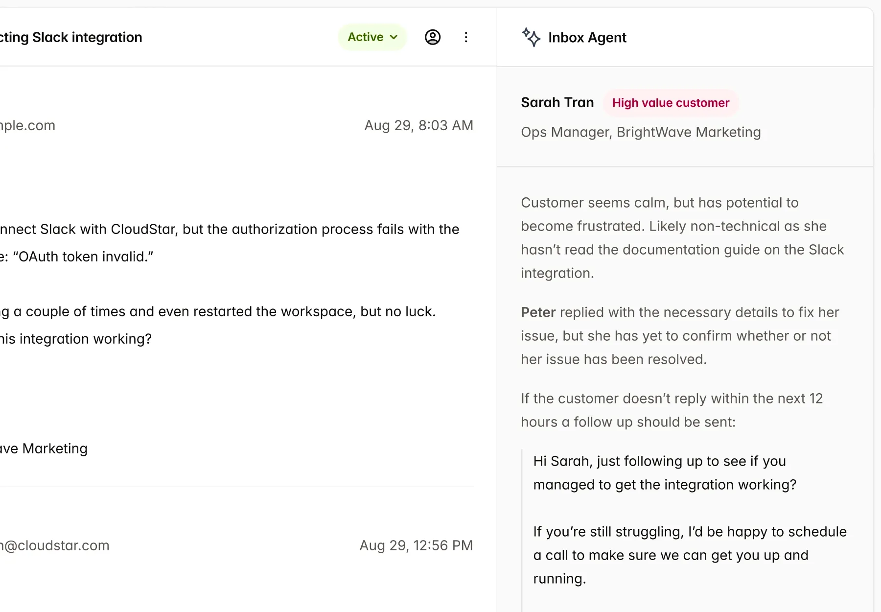Click the bold Peter mention
The width and height of the screenshot is (881, 612).
point(538,312)
